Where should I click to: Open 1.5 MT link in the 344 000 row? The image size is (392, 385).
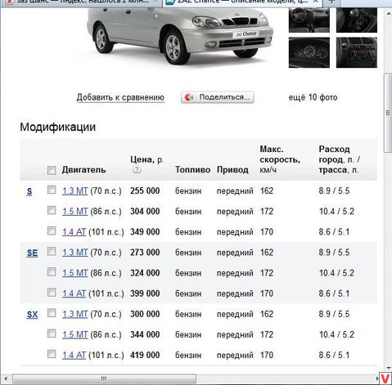click(x=75, y=334)
